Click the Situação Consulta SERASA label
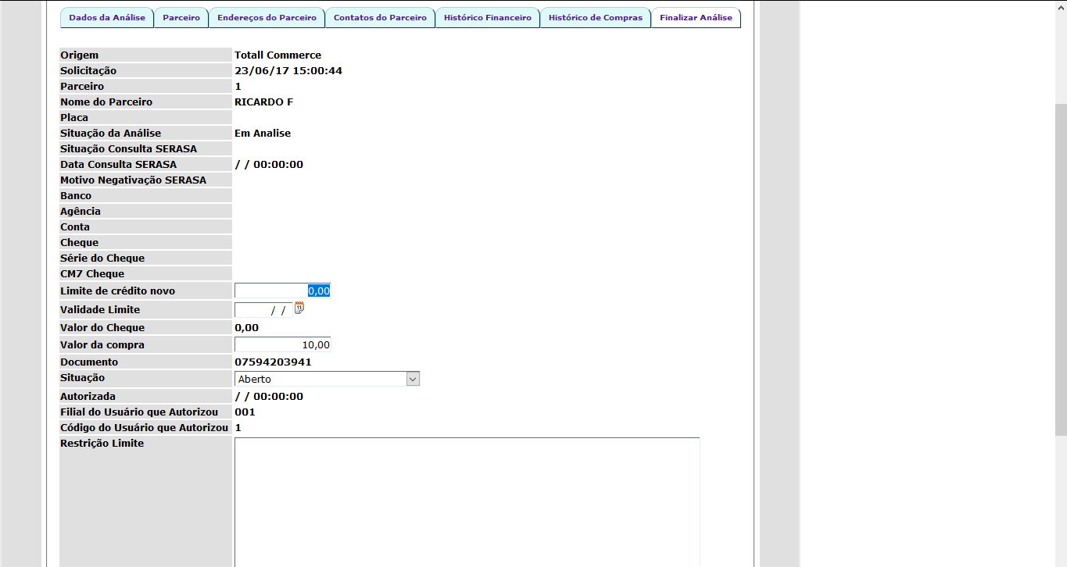Image resolution: width=1067 pixels, height=567 pixels. pyautogui.click(x=129, y=149)
